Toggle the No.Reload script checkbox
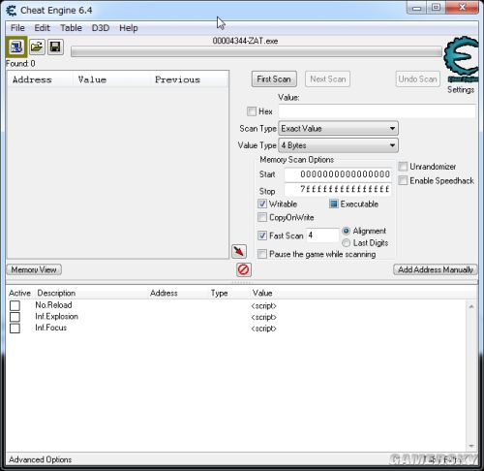 click(x=15, y=305)
